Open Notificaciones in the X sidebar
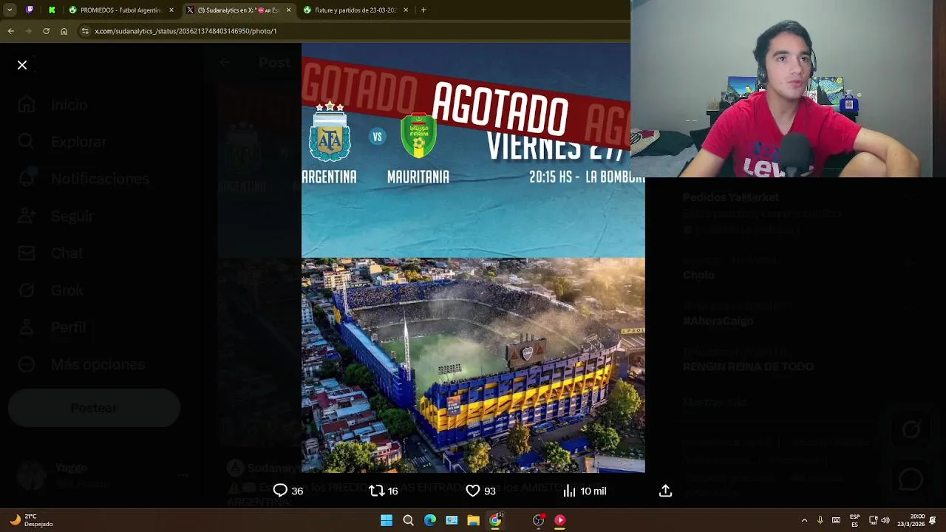 click(x=84, y=179)
